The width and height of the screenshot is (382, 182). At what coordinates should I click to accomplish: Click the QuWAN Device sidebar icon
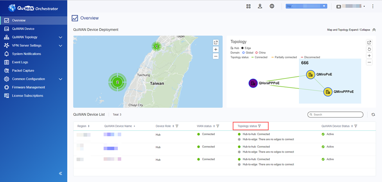7,29
